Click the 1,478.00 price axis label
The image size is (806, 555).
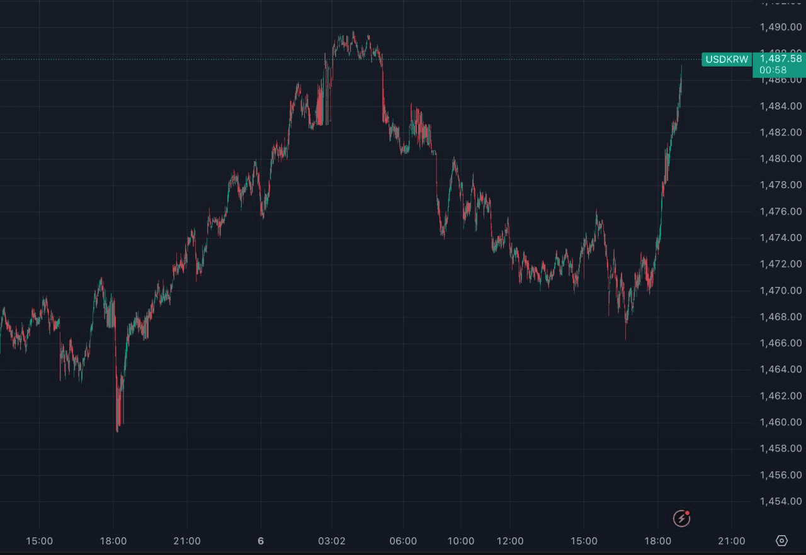[x=781, y=185]
